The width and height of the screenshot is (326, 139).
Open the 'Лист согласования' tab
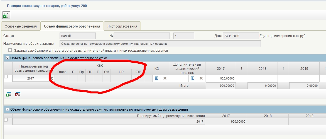click(122, 26)
